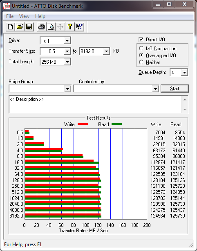Click the write value 124564
This screenshot has width=197, height=251.
click(158, 216)
